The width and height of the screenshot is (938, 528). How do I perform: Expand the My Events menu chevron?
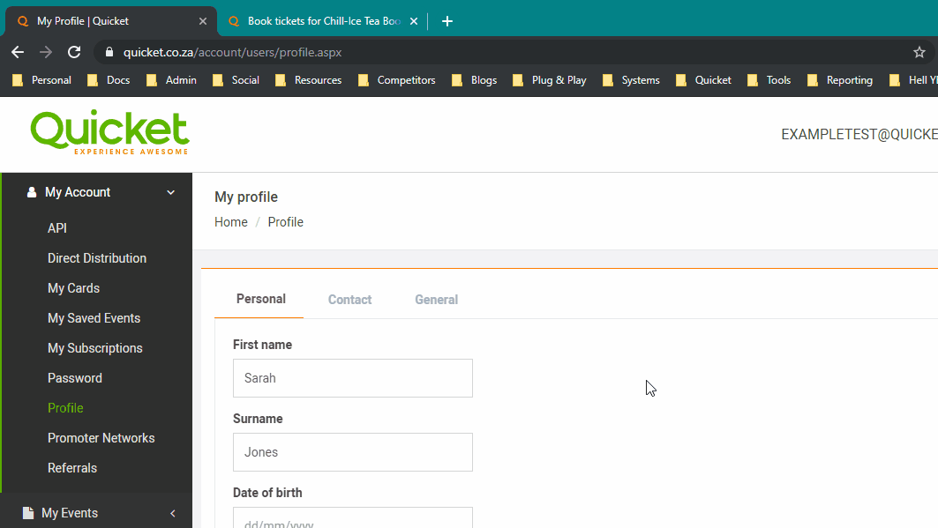[173, 513]
